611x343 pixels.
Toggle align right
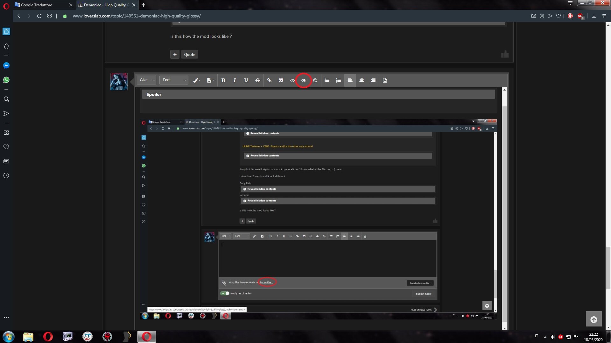[373, 80]
